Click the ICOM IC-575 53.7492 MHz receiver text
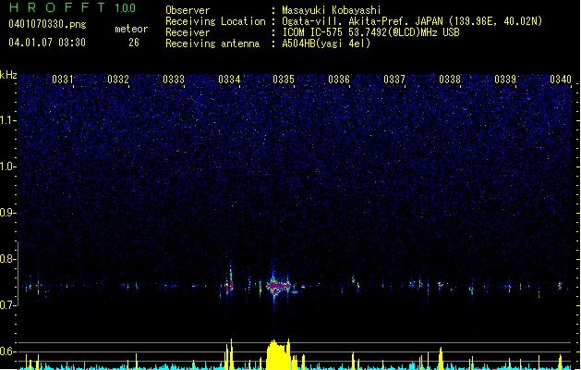 click(x=370, y=32)
